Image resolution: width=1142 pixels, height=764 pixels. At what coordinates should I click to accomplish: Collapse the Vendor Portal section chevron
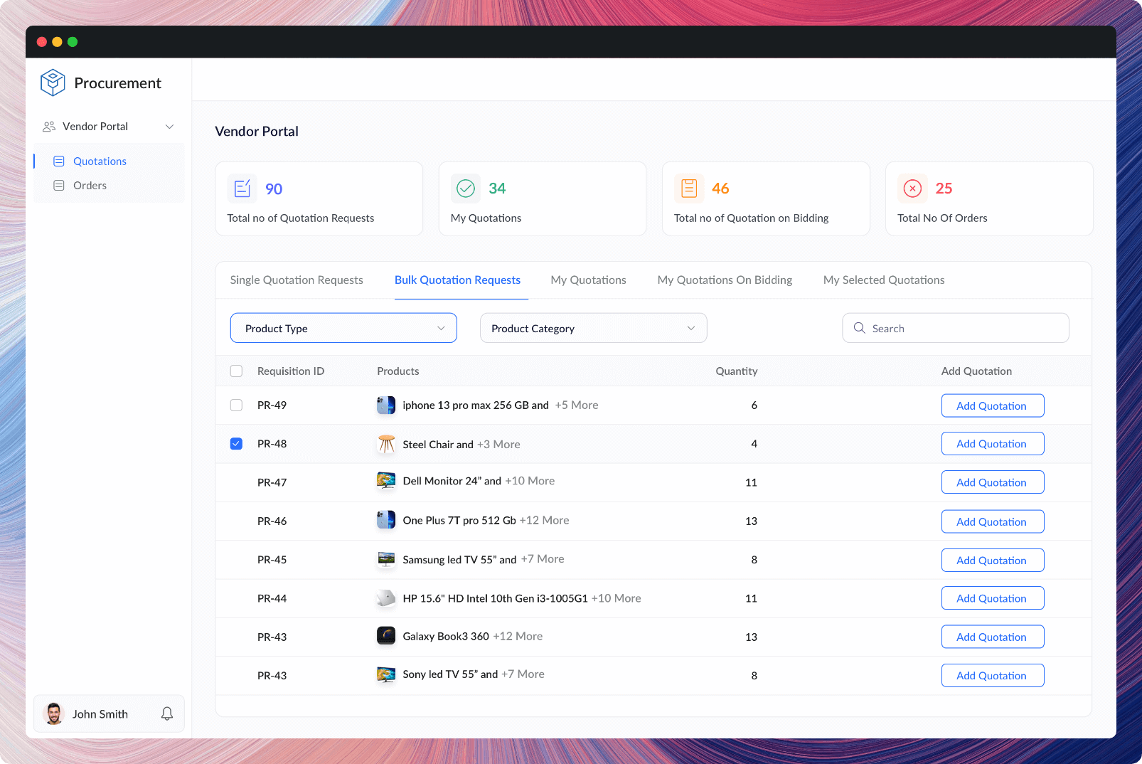pos(169,126)
